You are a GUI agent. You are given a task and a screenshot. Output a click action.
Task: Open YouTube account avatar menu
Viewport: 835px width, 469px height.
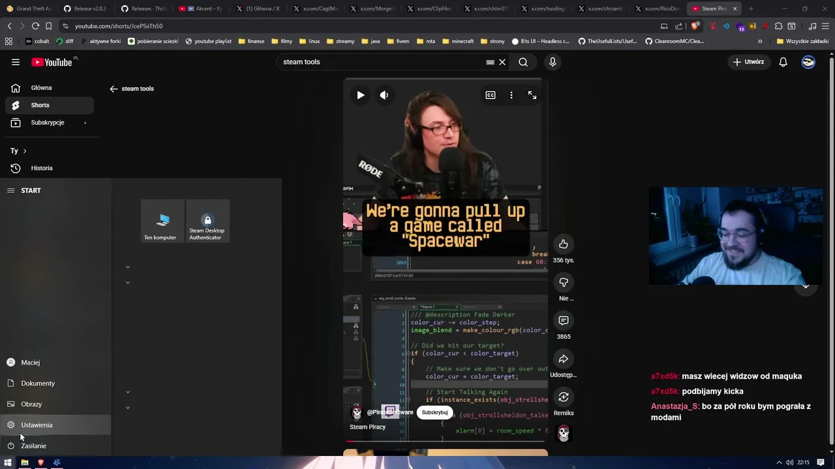click(x=808, y=62)
